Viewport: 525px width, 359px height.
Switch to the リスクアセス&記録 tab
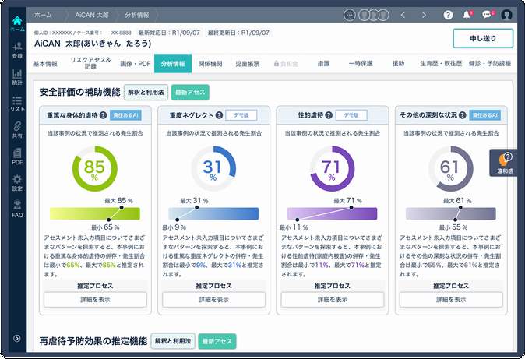point(90,63)
